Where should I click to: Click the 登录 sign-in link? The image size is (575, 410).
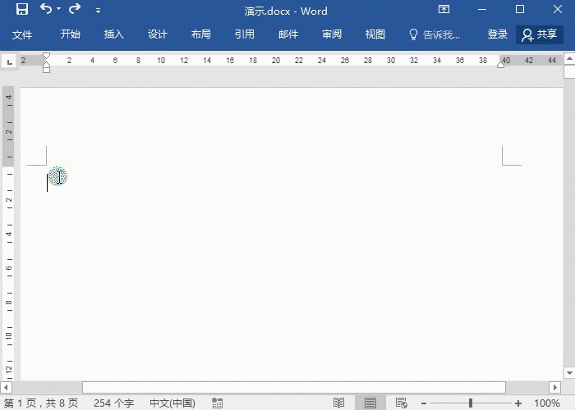[x=498, y=34]
